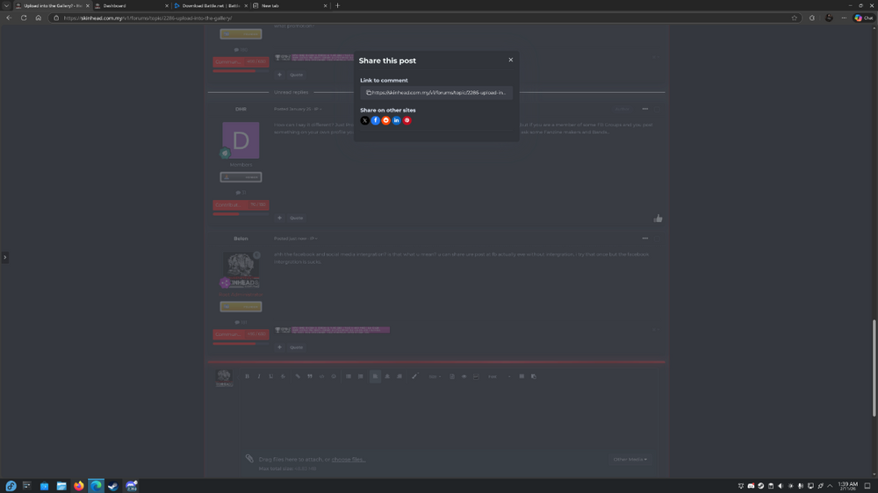This screenshot has width=878, height=493.
Task: Switch to Download Battle.net browser tab
Action: pyautogui.click(x=209, y=5)
